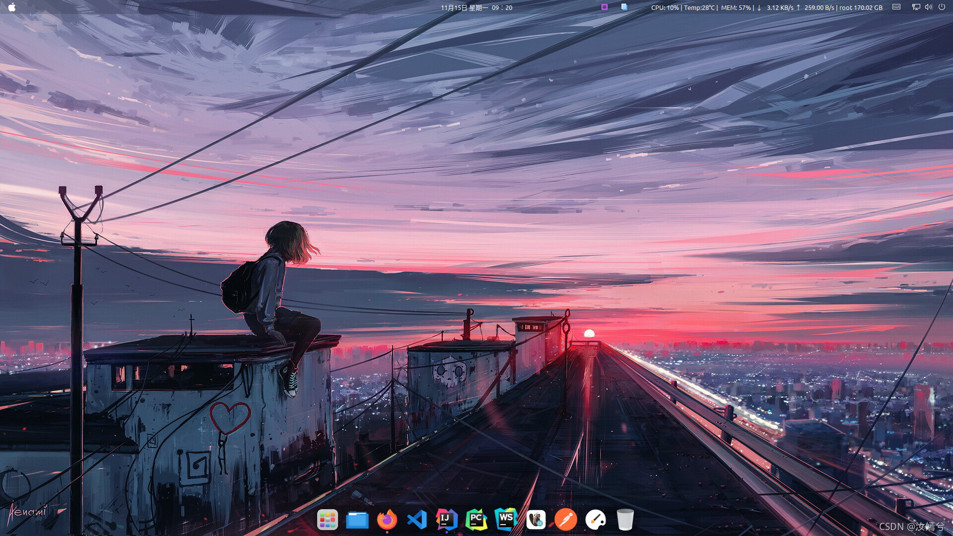Click the purple tray icon in the top bar

604,7
